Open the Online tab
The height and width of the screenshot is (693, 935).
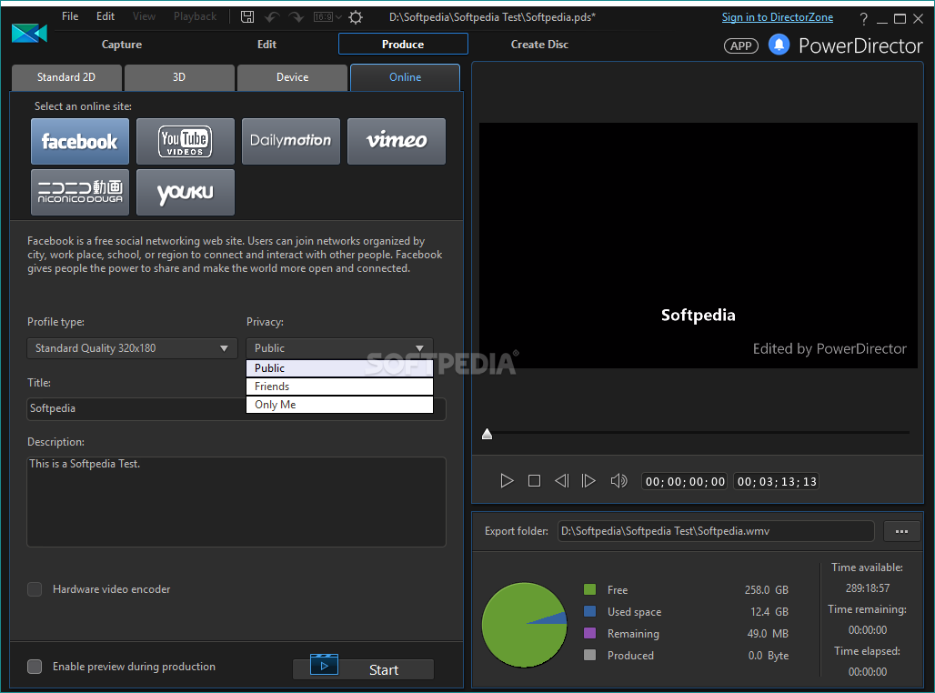(405, 77)
